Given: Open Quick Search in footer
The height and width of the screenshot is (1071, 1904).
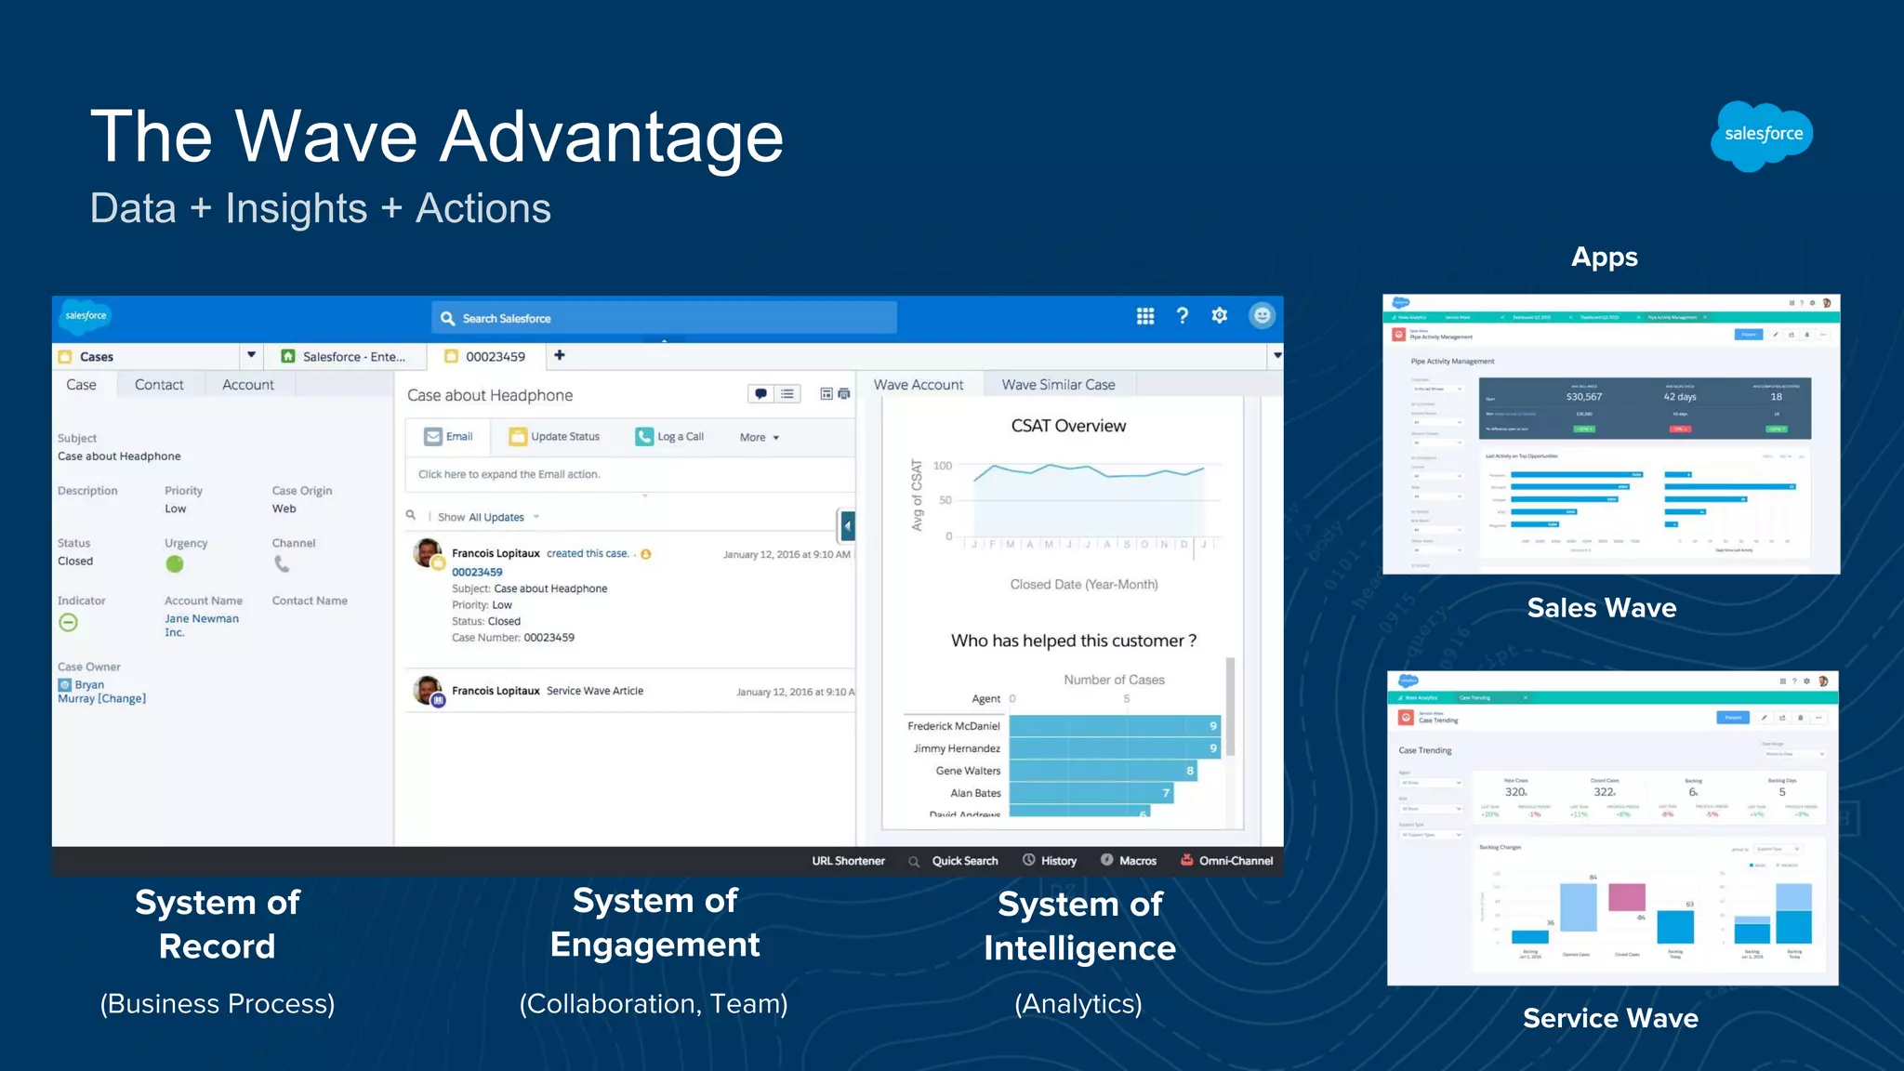Looking at the screenshot, I should pyautogui.click(x=954, y=861).
